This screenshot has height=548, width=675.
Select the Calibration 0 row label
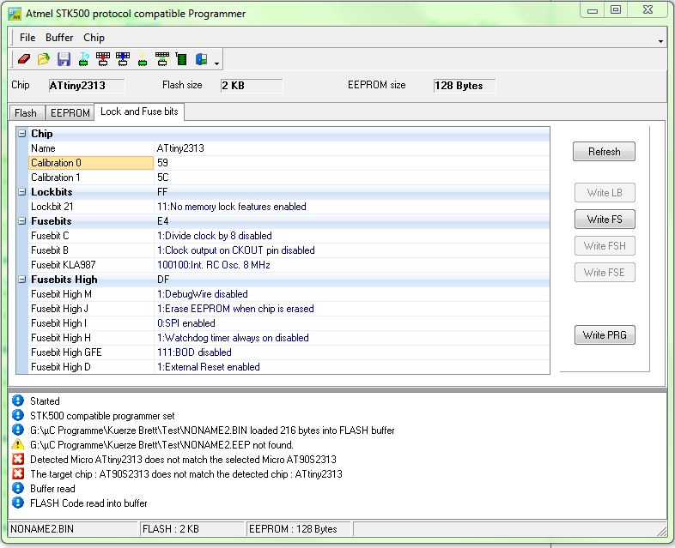click(91, 163)
